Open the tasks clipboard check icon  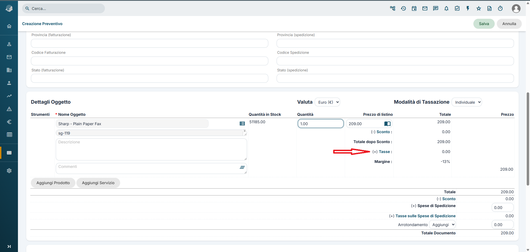coord(457,9)
